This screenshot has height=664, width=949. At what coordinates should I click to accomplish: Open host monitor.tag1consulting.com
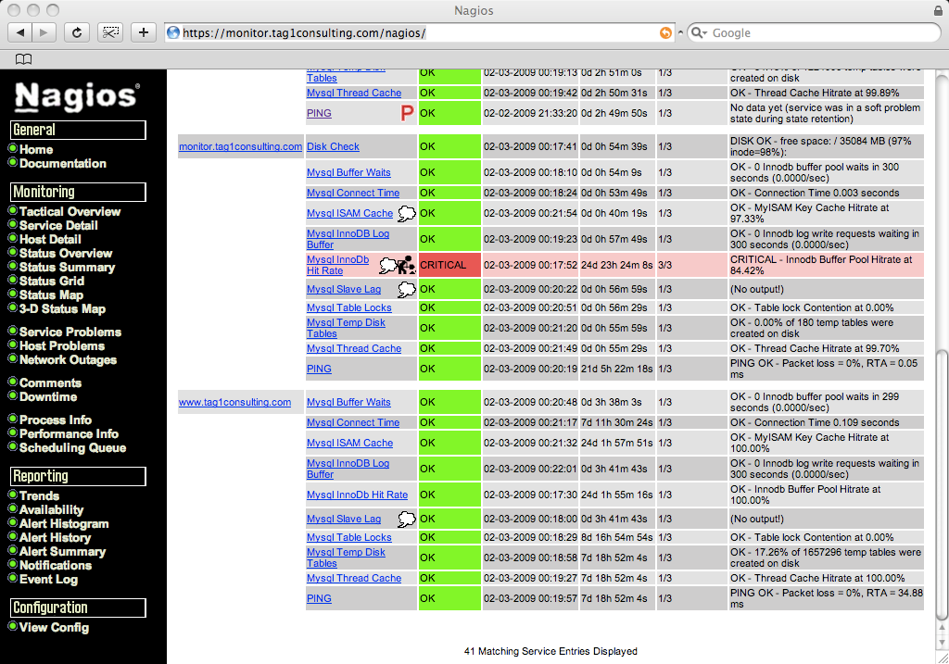[x=240, y=146]
